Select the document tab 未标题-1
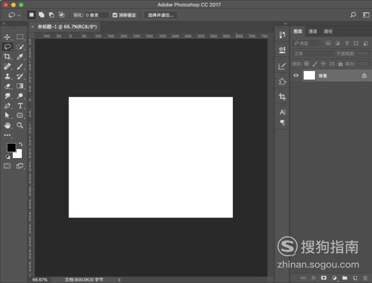The height and width of the screenshot is (283, 372). [x=67, y=26]
